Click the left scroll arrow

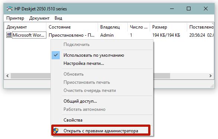click(x=7, y=76)
